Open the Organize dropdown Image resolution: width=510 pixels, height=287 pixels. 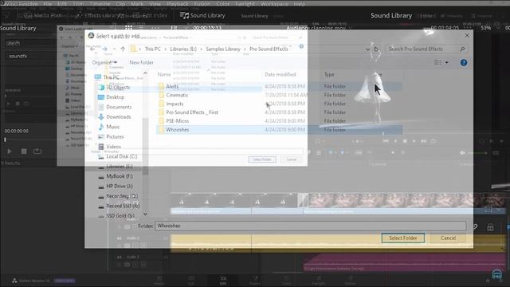104,62
